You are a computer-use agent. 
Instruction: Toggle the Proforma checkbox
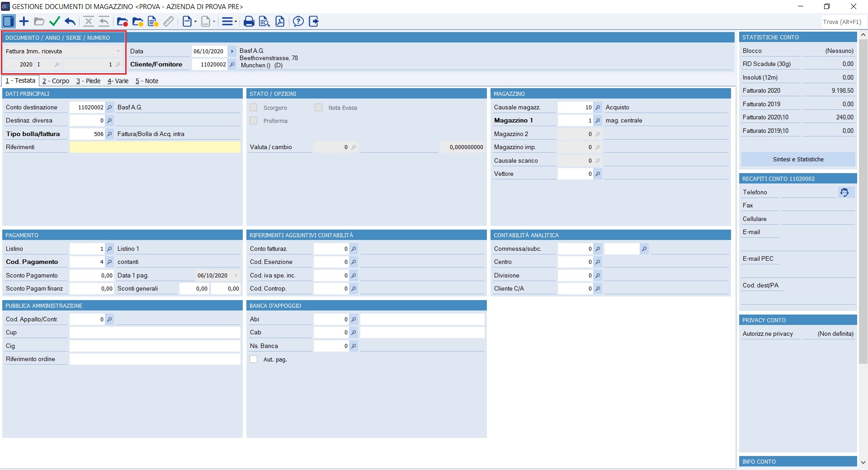(x=254, y=121)
